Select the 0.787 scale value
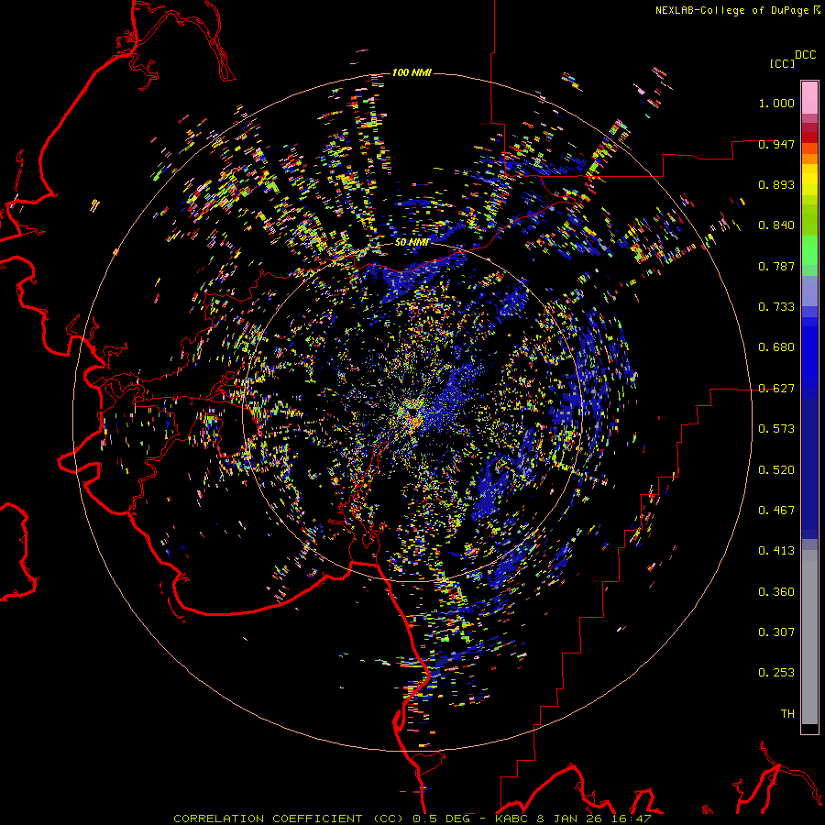825x825 pixels. click(x=776, y=266)
